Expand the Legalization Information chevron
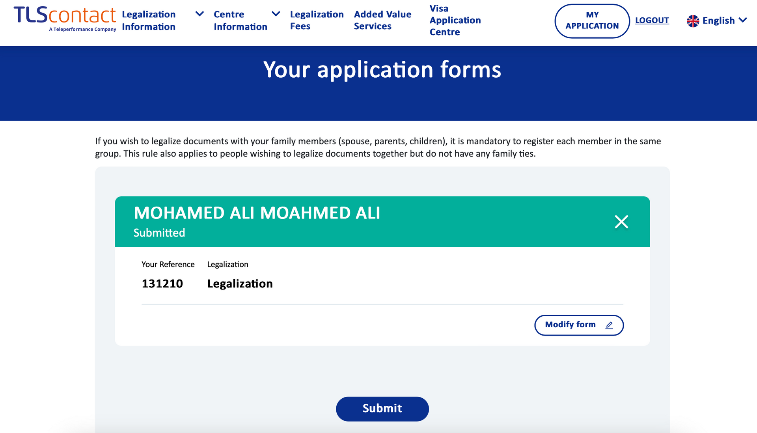This screenshot has width=757, height=433. click(200, 14)
